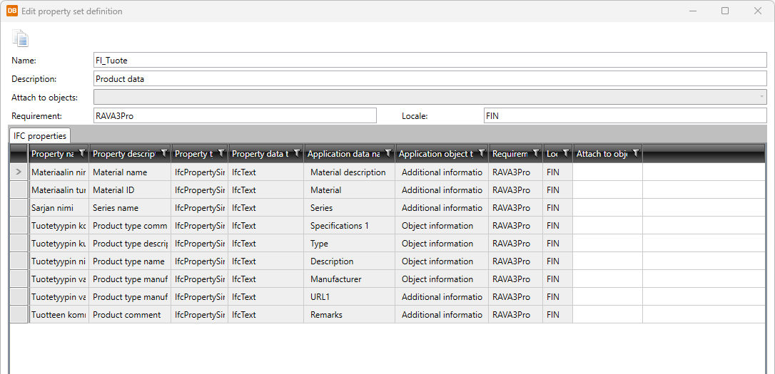Click the Name field containing FI_Tuote

click(x=430, y=61)
